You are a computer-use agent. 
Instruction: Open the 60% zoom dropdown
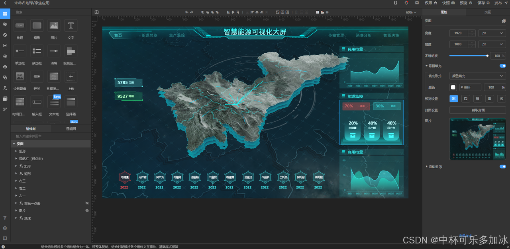pos(411,12)
